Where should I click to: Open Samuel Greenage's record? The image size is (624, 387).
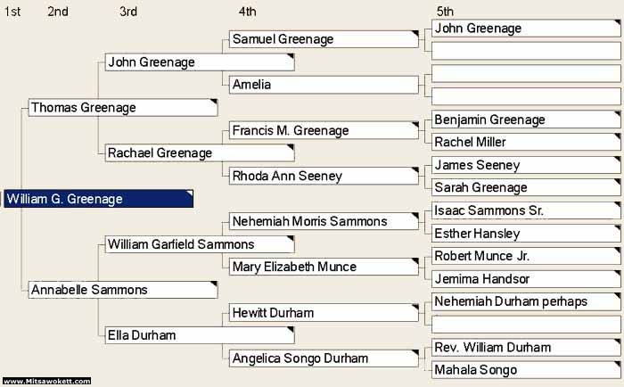coord(323,39)
